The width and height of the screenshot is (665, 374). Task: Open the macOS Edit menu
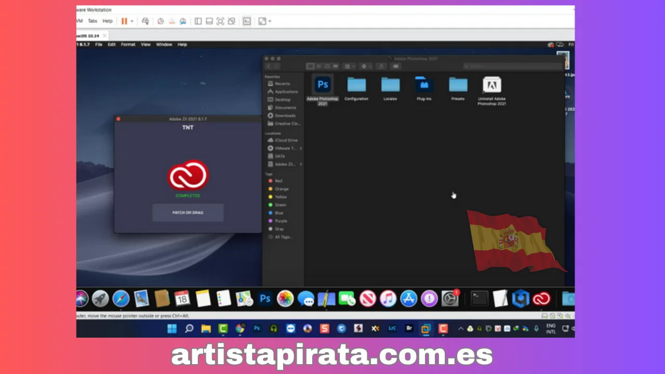112,45
